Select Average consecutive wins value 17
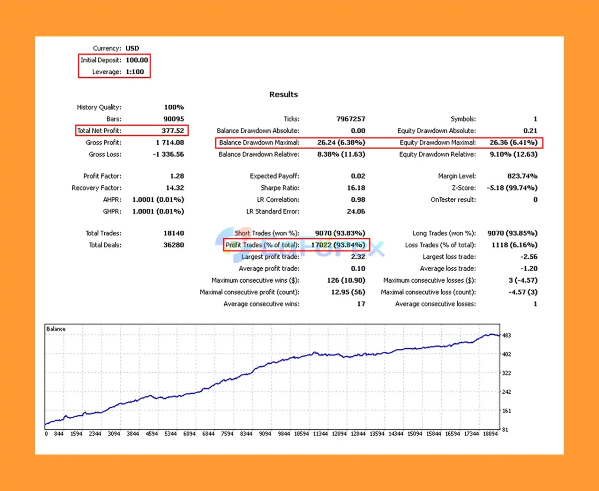599x491 pixels. coord(361,304)
